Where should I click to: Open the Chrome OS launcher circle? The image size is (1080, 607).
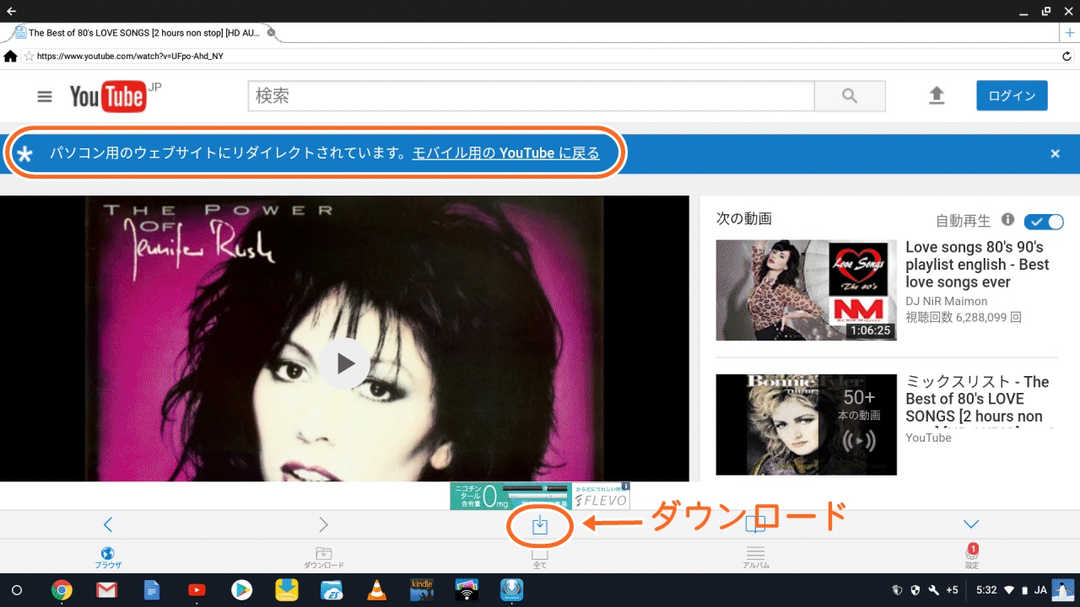point(16,590)
